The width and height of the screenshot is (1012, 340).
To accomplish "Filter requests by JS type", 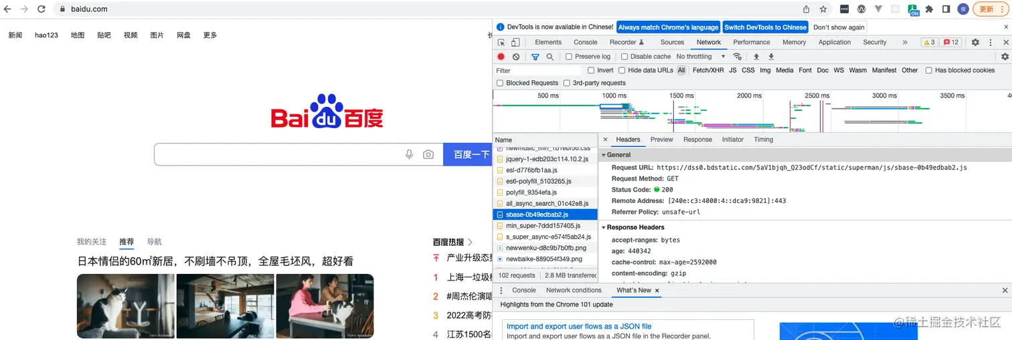I will [x=733, y=70].
